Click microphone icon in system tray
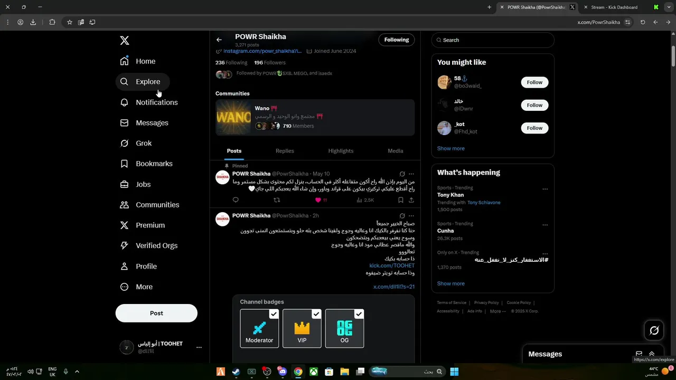Screen dimensions: 676x380 coord(65,372)
